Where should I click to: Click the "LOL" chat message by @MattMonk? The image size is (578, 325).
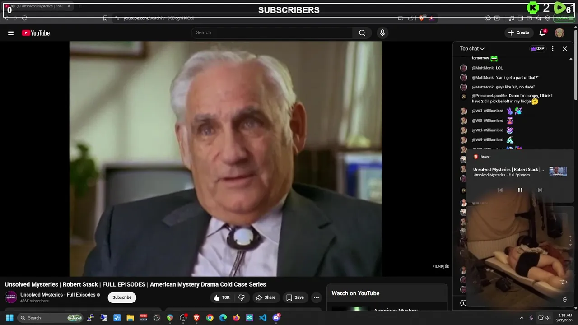pyautogui.click(x=499, y=68)
